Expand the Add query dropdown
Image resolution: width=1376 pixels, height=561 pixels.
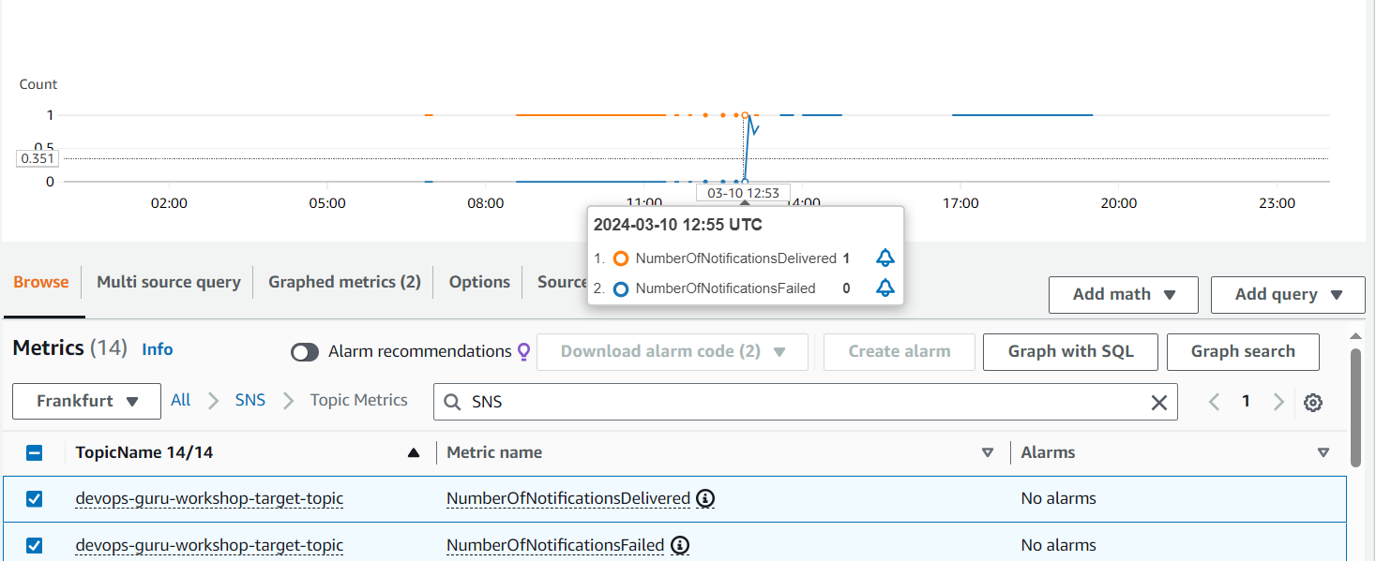click(1287, 294)
